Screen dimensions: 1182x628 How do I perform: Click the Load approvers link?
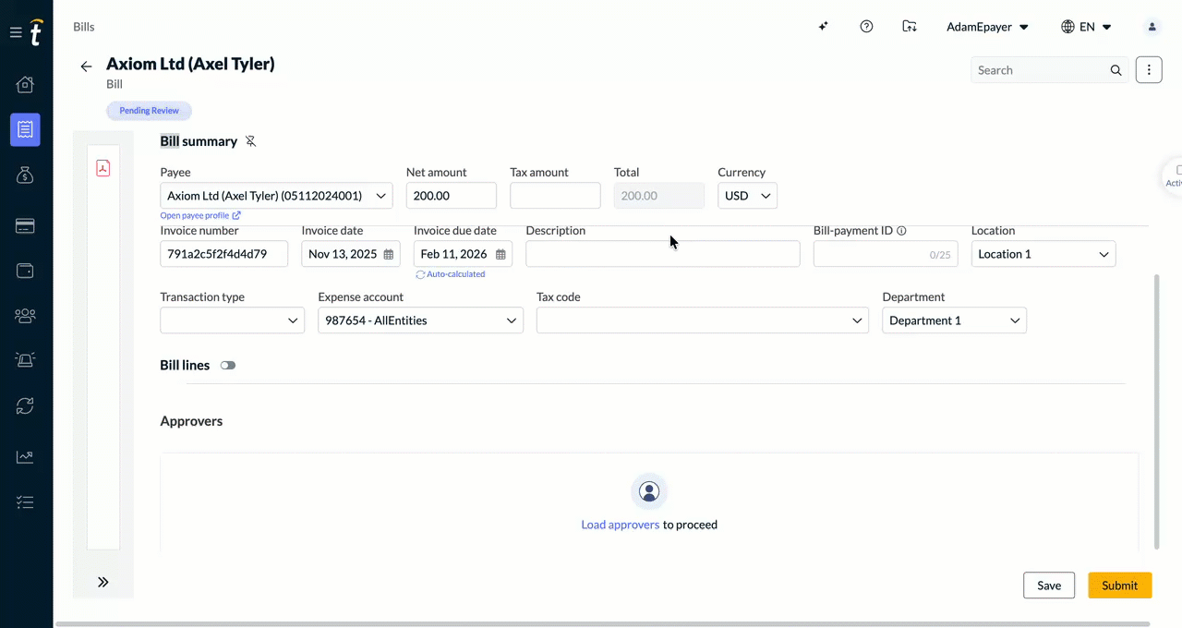[620, 525]
